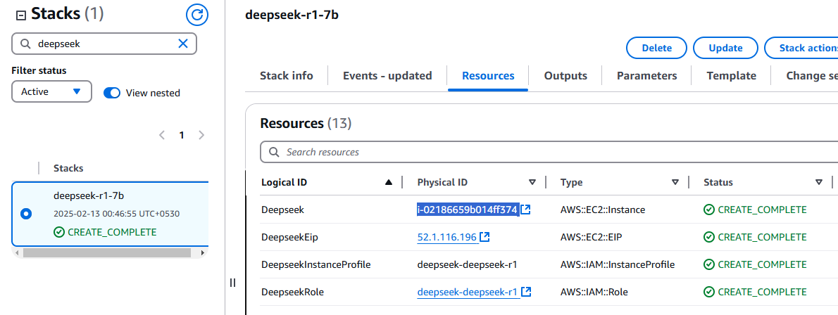The image size is (838, 315).
Task: Refresh the Stacks list
Action: tap(196, 15)
